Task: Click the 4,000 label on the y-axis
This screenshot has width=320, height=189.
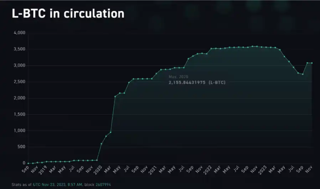Action: 20,33
